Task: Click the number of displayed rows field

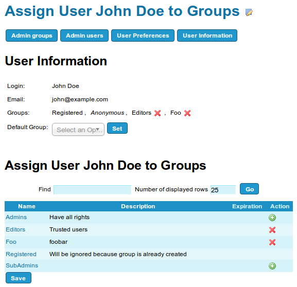Action: [223, 190]
